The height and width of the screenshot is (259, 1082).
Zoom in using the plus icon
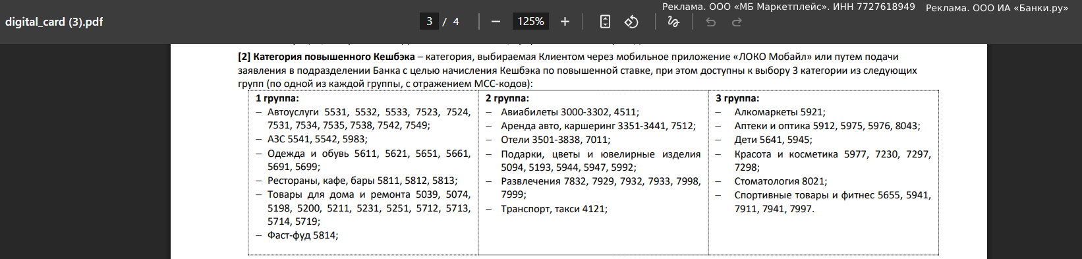click(565, 22)
